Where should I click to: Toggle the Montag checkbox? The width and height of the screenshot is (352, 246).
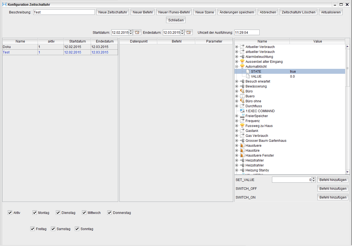tap(35, 213)
